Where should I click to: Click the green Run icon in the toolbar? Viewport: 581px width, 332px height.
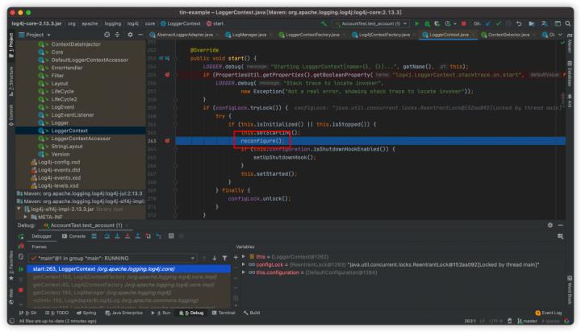coord(417,23)
